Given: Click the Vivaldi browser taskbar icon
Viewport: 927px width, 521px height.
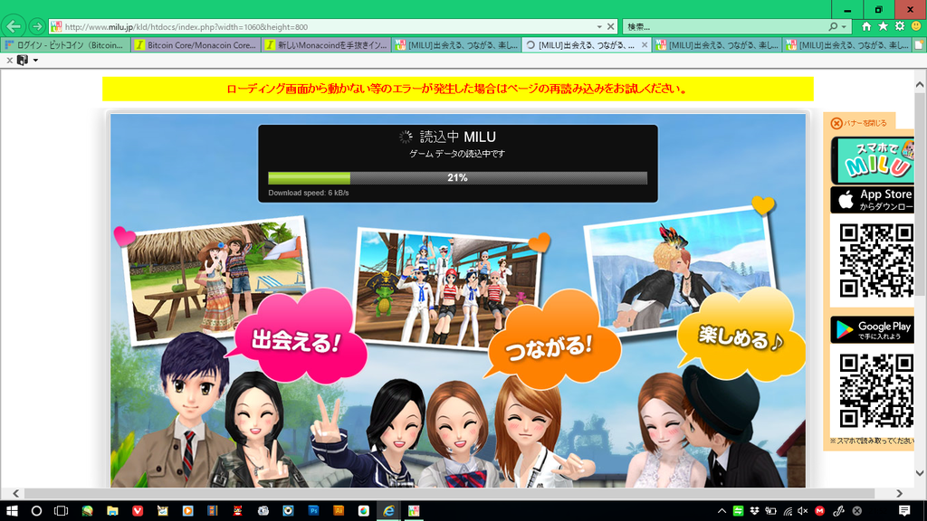Looking at the screenshot, I should [138, 510].
